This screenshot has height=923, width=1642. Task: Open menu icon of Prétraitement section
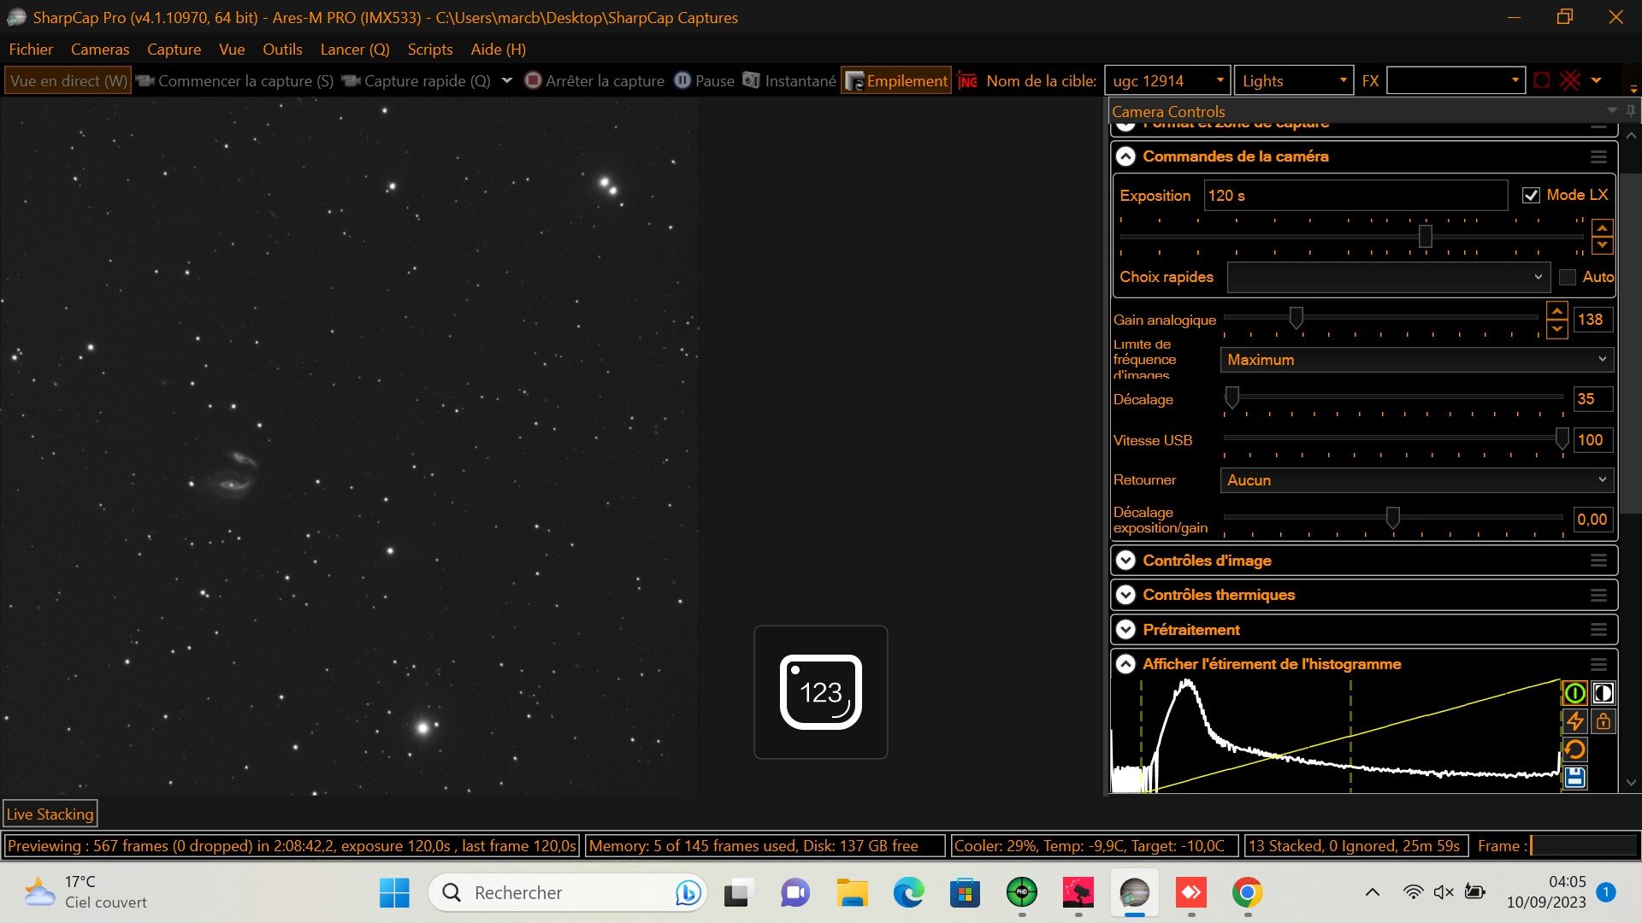pos(1598,630)
